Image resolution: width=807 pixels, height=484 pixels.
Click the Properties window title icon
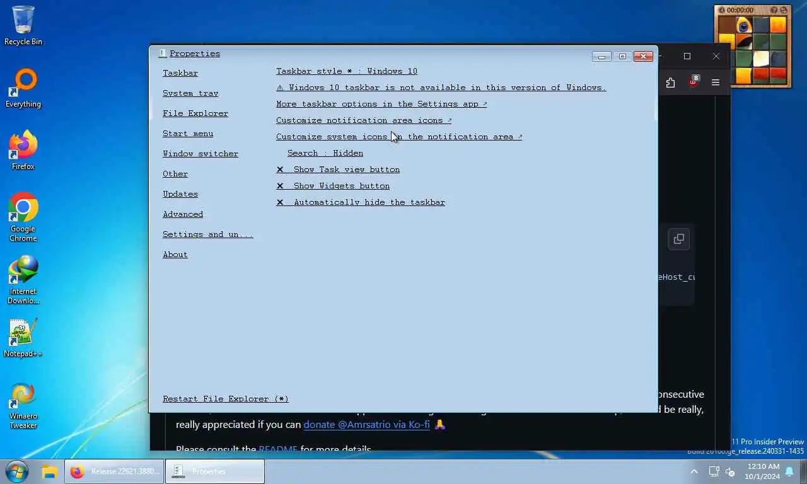(x=163, y=54)
